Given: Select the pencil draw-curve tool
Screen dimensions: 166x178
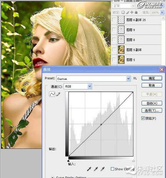Looking at the screenshot, I should pos(58,94).
